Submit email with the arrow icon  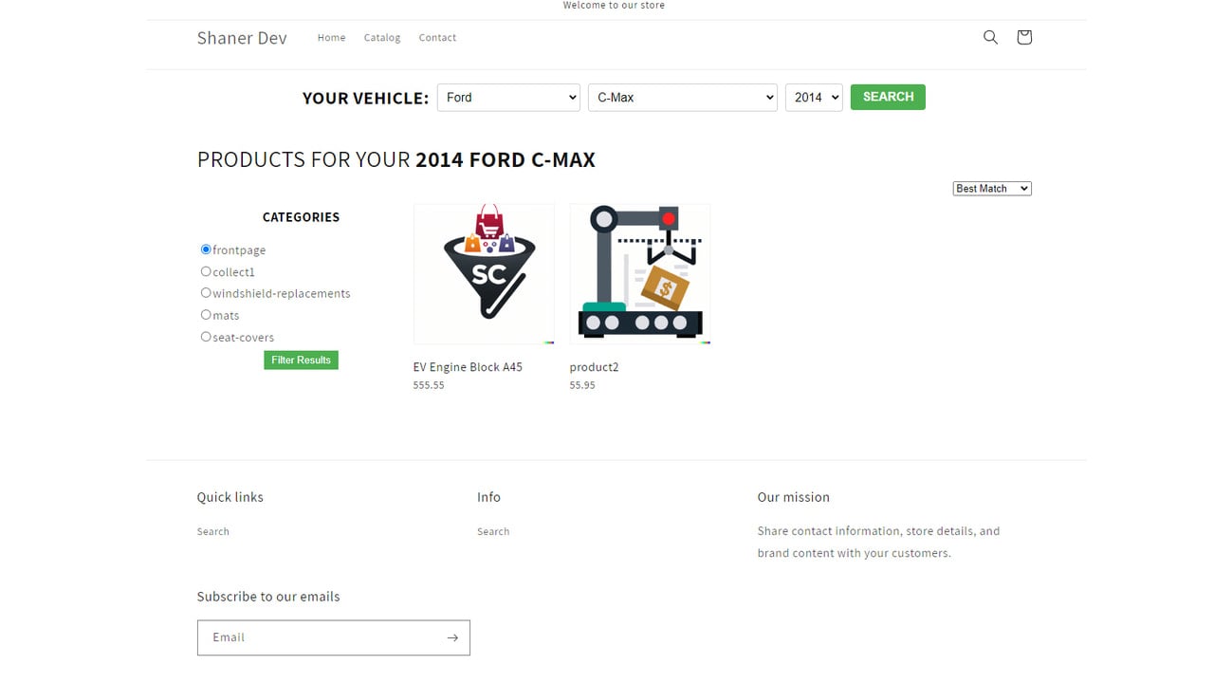pyautogui.click(x=452, y=637)
